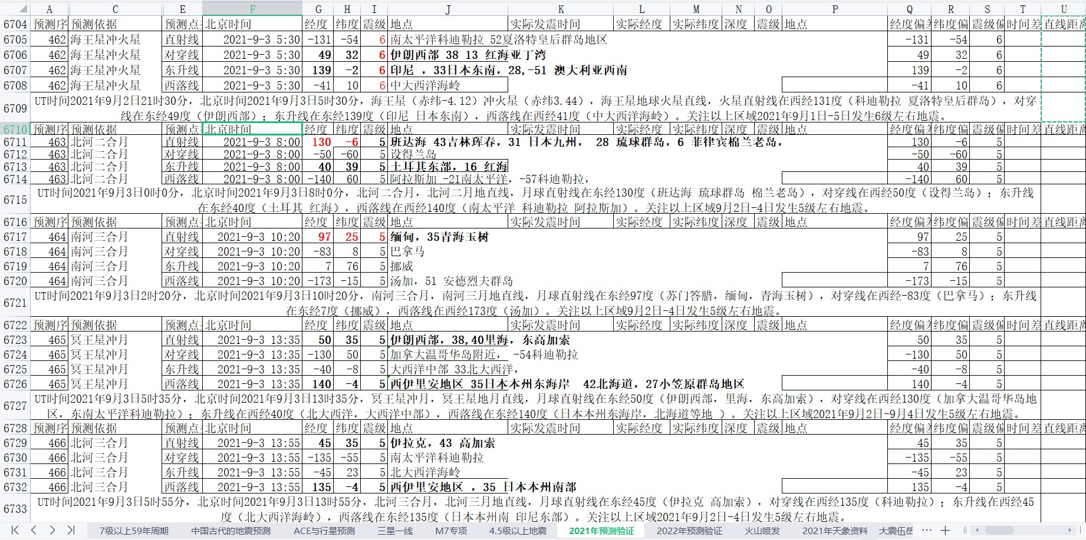Click cell 汤加, 51 安德烈夫群岛
Image resolution: width=1086 pixels, height=540 pixels.
tap(447, 281)
